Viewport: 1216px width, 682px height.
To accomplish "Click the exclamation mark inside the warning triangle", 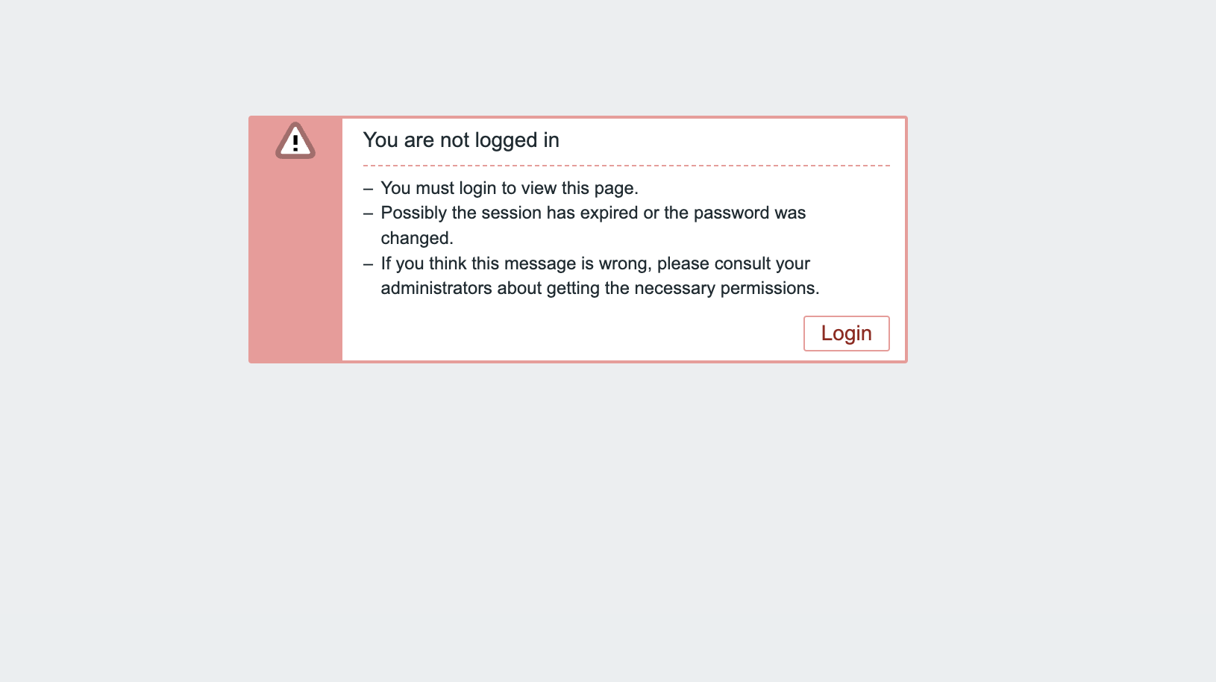I will point(295,142).
